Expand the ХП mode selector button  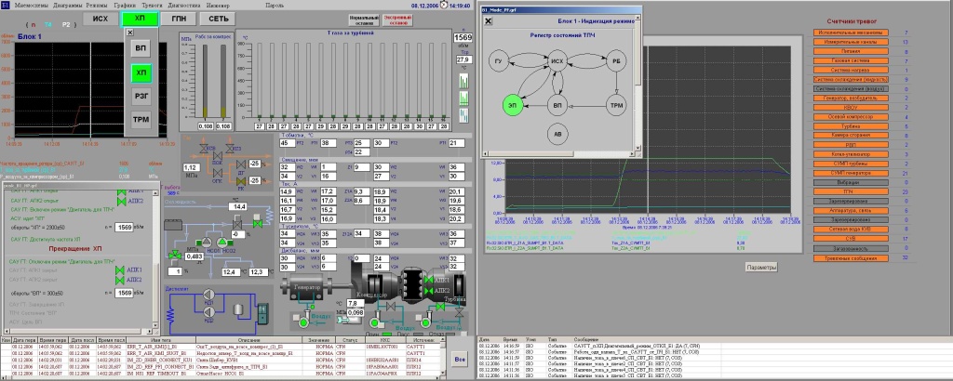click(x=140, y=18)
